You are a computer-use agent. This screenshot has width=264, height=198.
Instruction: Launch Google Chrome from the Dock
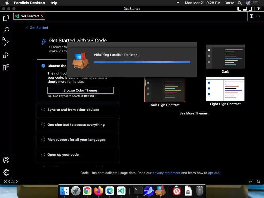[x=87, y=191]
